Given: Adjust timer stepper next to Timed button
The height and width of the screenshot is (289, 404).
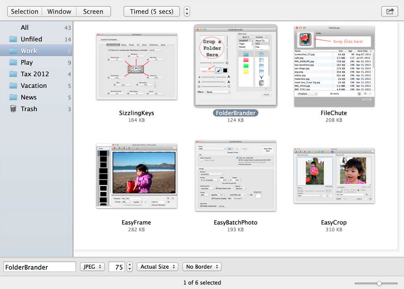Looking at the screenshot, I should pyautogui.click(x=187, y=11).
